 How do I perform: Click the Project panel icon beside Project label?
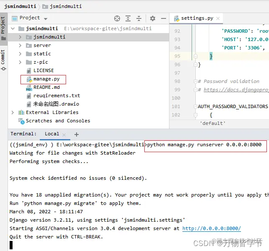tap(15, 18)
